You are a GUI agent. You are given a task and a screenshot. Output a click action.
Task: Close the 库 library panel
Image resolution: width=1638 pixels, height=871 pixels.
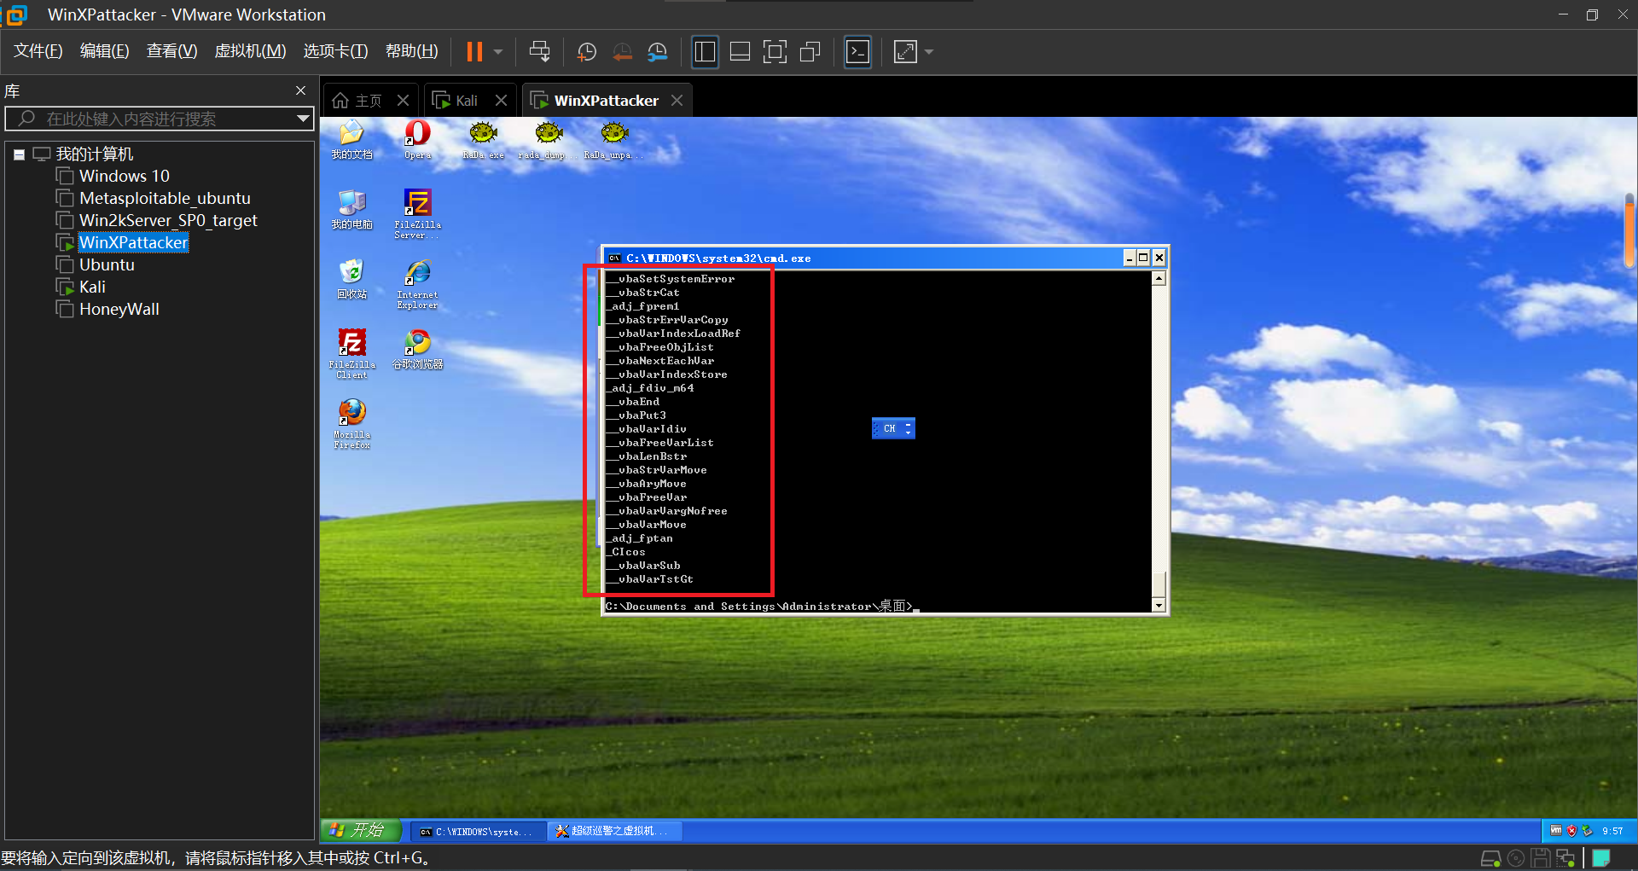click(300, 90)
